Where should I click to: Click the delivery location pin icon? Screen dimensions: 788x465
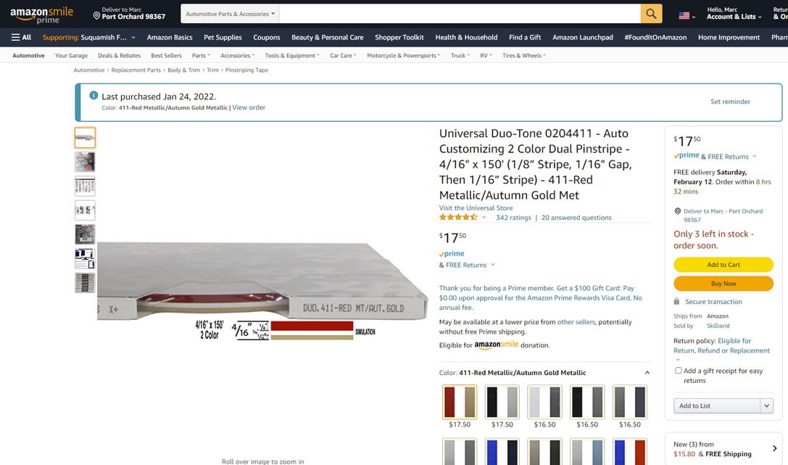(96, 15)
